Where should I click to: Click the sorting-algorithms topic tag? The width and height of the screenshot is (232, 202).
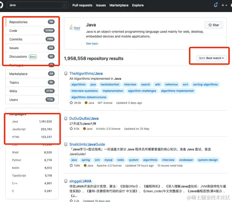(205, 85)
